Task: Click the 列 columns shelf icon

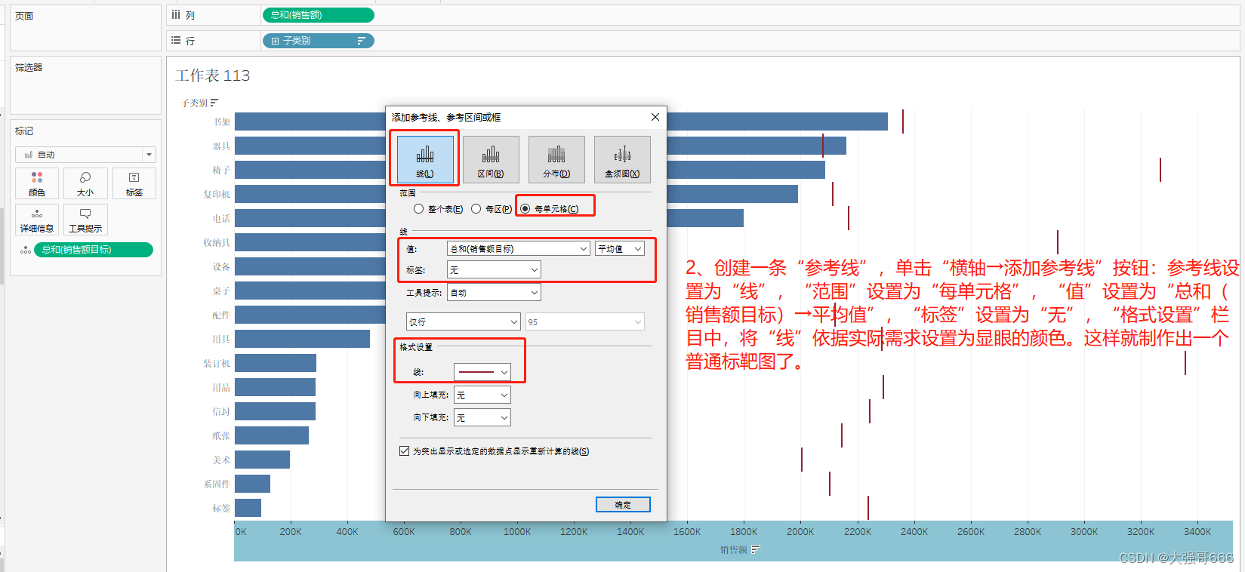Action: [176, 14]
